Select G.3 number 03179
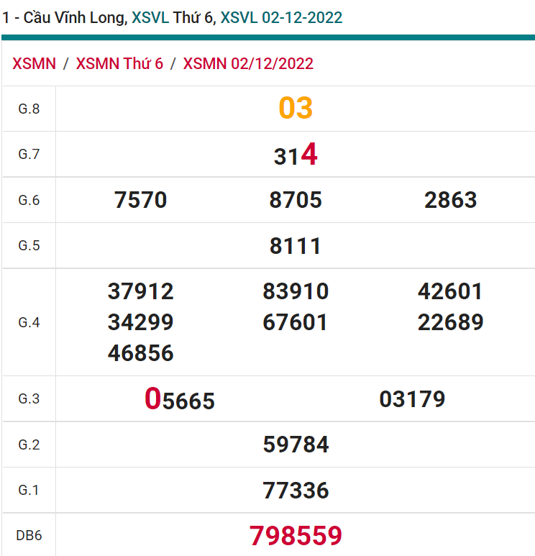 pos(412,399)
